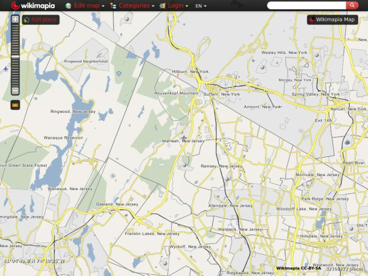The image size is (368, 276).
Task: Click the Franklin Lakes, New Jersey label
Action: coord(152,234)
